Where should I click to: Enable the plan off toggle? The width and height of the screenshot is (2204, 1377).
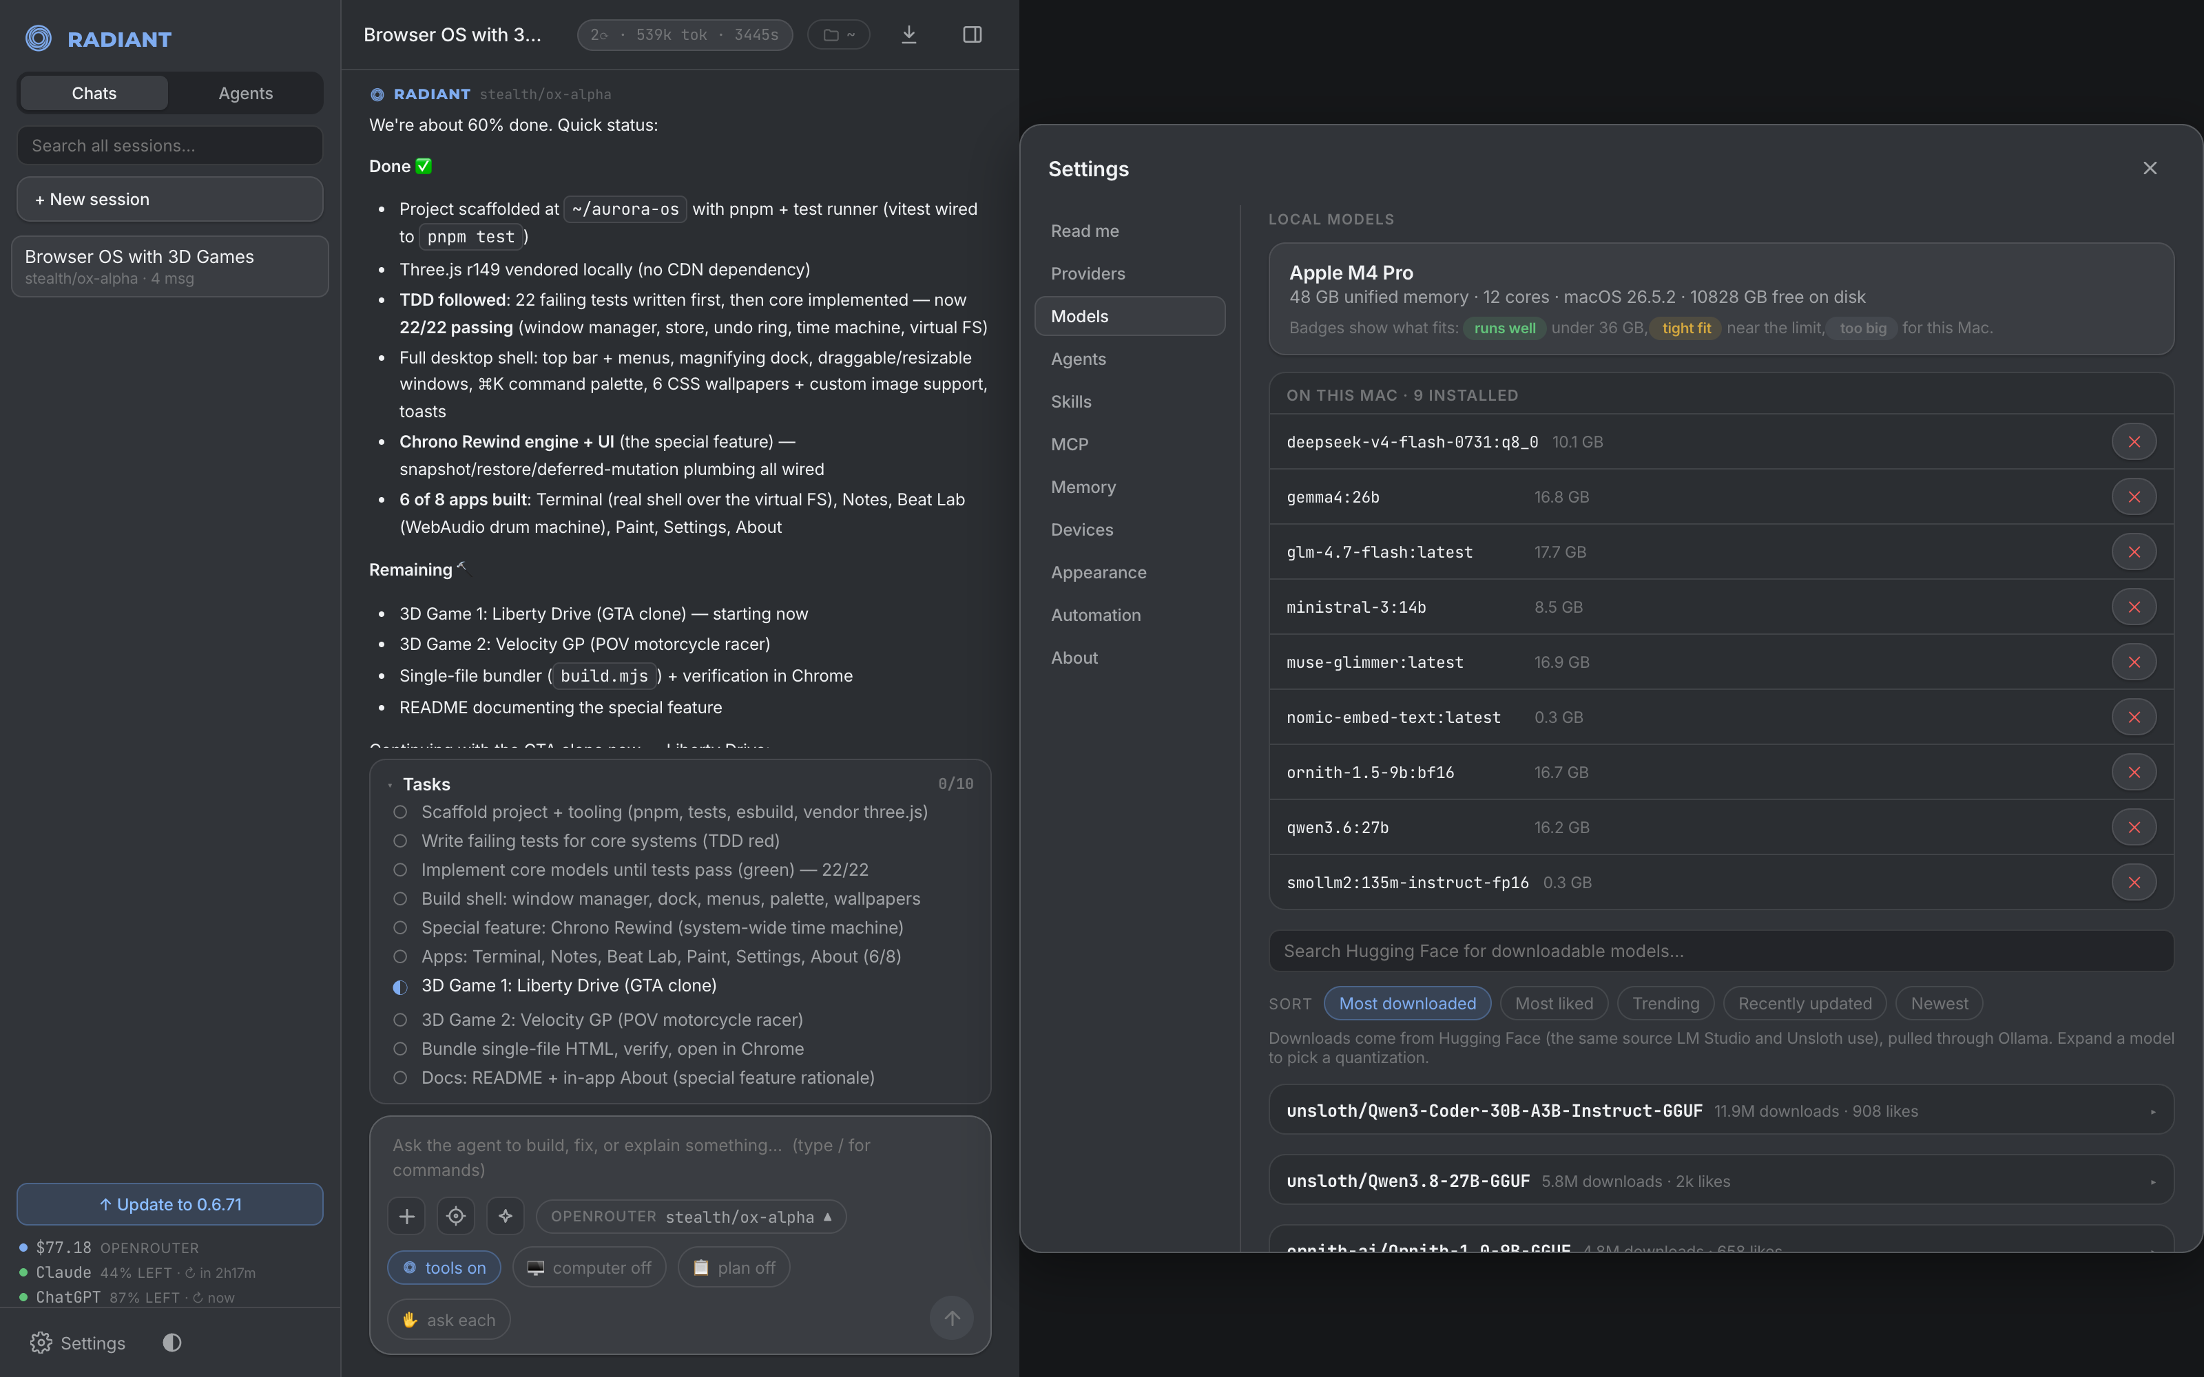pos(733,1268)
